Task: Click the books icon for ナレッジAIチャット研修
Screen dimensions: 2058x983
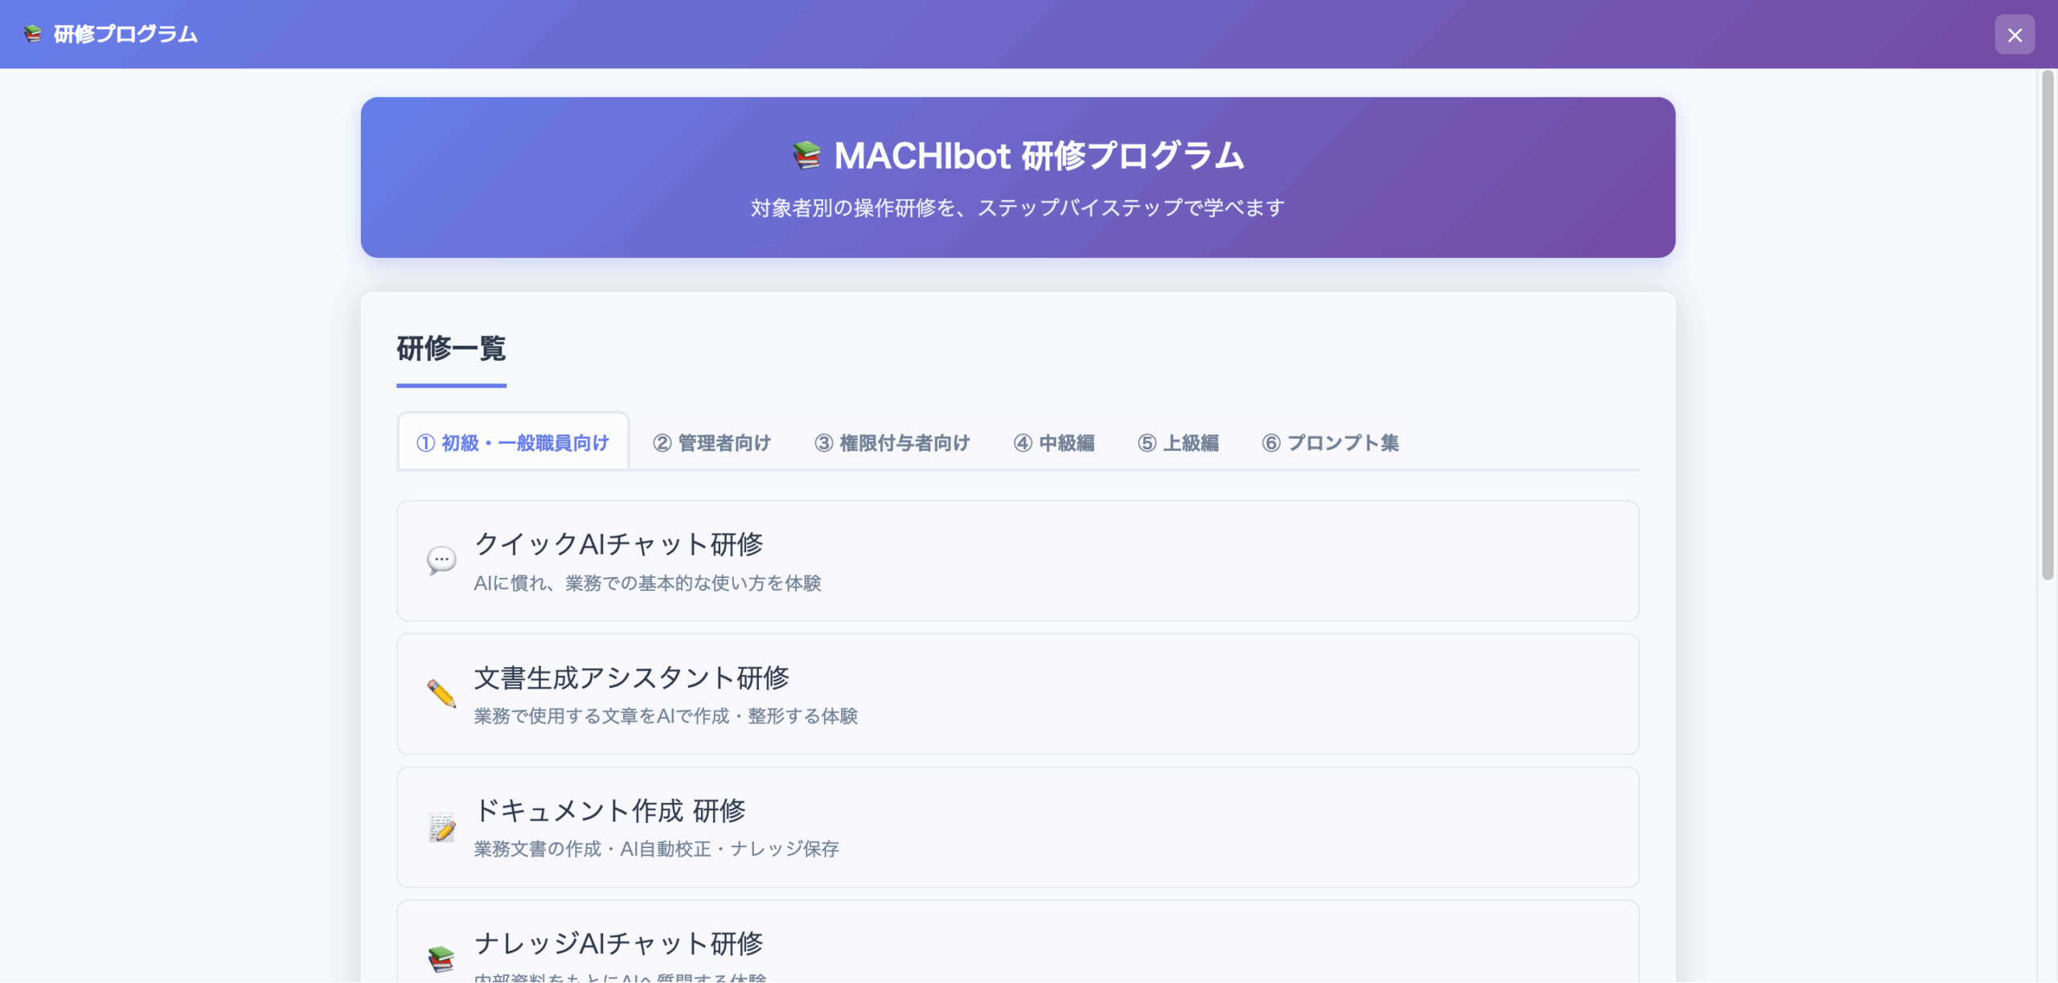Action: (x=441, y=959)
